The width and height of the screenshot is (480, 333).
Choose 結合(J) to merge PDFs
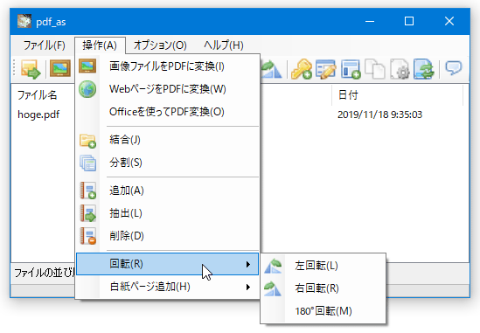167,140
